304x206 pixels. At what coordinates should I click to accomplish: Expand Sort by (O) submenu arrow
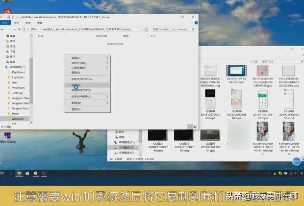(x=107, y=63)
